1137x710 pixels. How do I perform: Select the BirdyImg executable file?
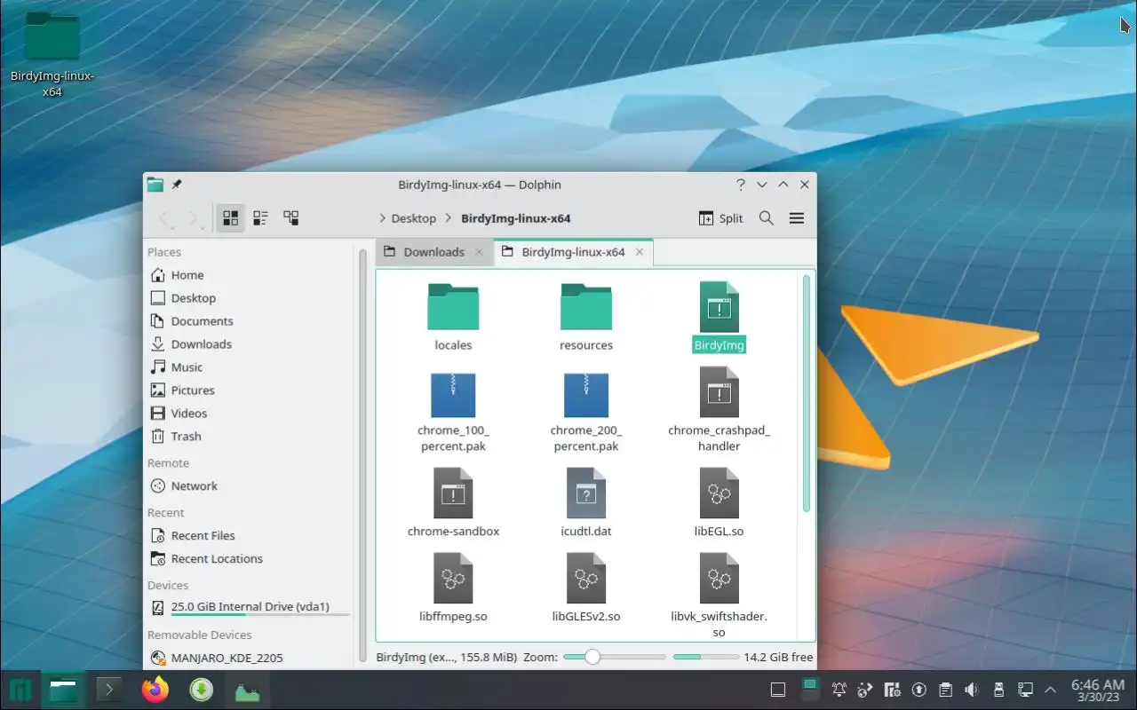(x=720, y=318)
